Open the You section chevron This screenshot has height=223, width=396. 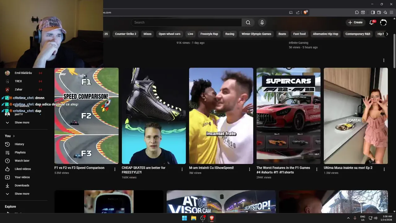14,136
